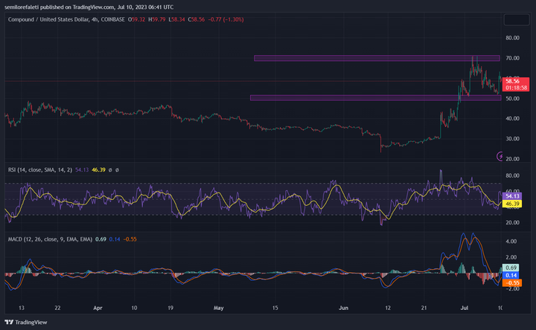
Task: Click the 30.00 price axis label
Action: tap(512, 139)
